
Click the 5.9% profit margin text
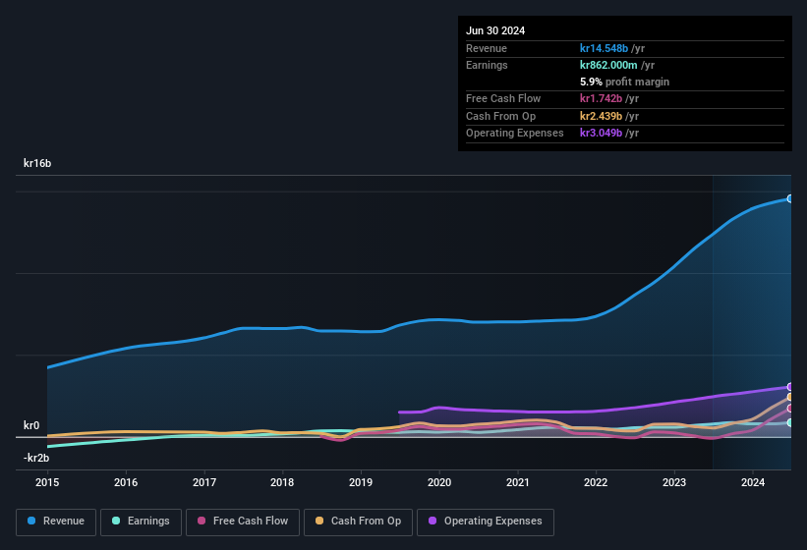tap(624, 82)
